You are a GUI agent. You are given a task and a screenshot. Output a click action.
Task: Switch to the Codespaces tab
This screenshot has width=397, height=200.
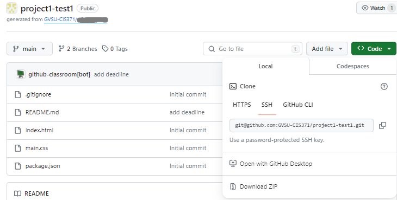pyautogui.click(x=353, y=66)
